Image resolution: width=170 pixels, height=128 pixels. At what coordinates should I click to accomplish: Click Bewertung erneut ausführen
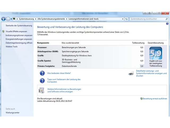tap(155, 99)
